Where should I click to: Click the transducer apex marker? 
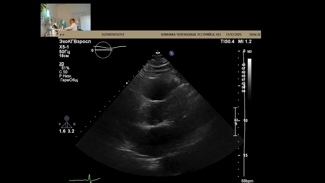click(x=158, y=52)
